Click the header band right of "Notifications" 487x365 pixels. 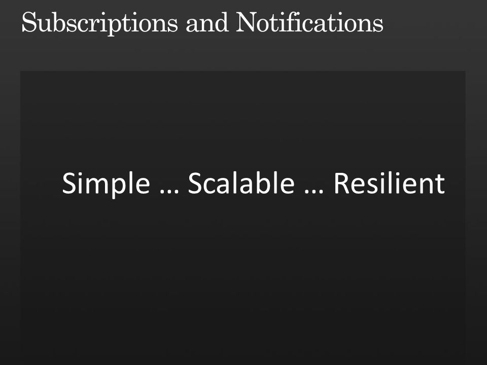coord(435,22)
